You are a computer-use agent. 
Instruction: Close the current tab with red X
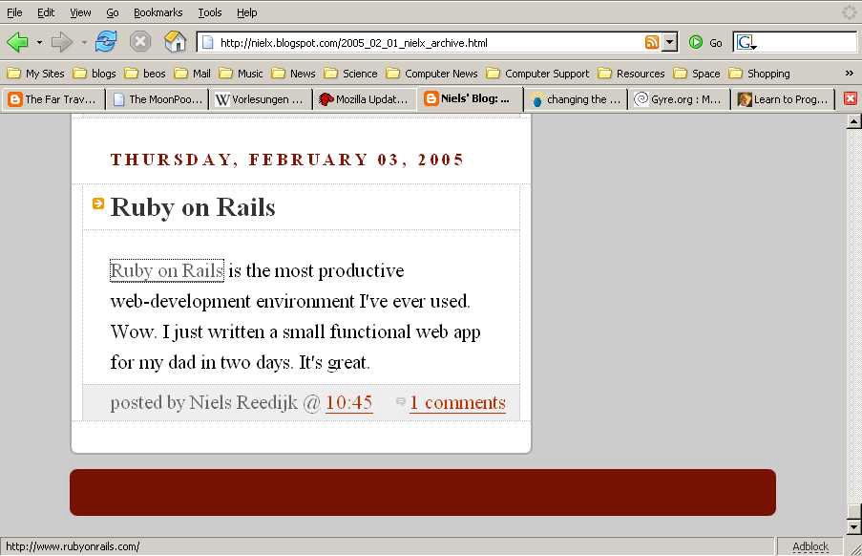[x=850, y=99]
